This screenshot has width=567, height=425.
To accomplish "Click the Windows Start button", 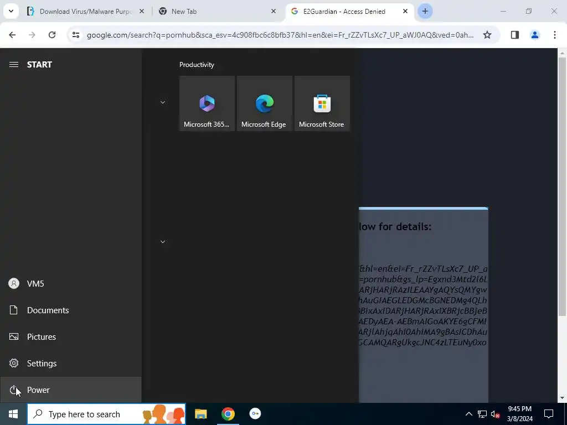I will pos(13,414).
